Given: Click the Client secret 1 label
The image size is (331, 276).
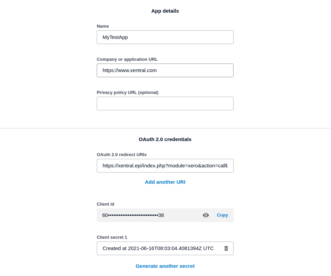Looking at the screenshot, I should 112,237.
